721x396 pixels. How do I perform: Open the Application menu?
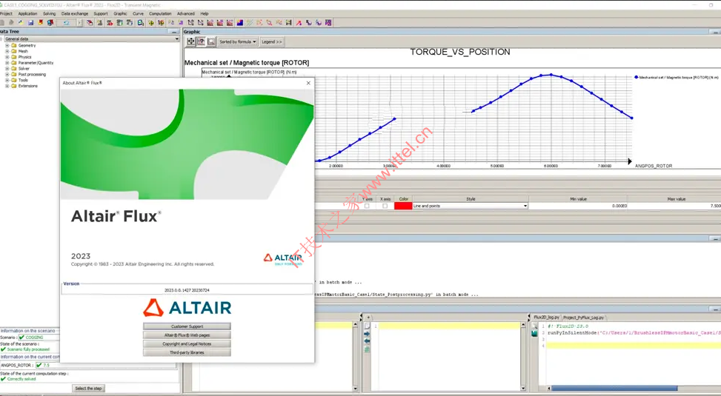click(27, 13)
